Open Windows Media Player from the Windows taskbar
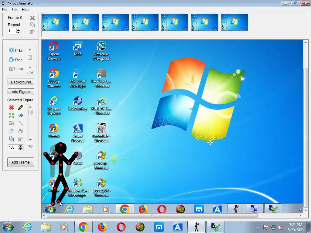 coord(64,227)
